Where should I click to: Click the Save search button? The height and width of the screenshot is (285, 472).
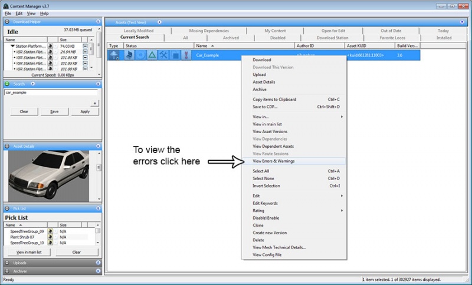(54, 112)
